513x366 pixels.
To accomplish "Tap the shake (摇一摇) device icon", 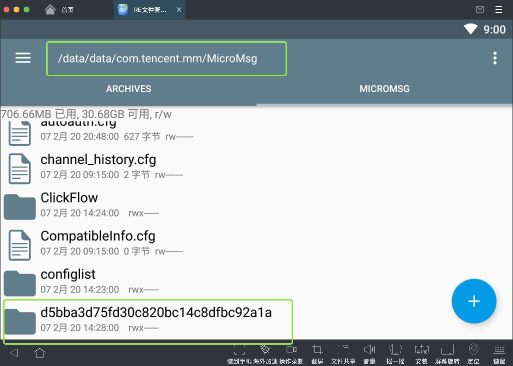I will click(x=395, y=349).
